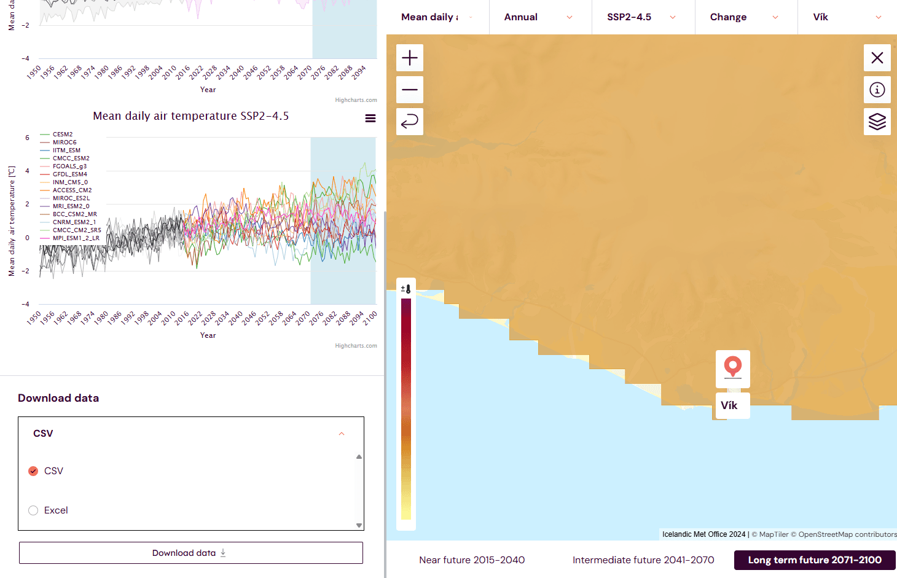This screenshot has width=897, height=578.
Task: Click the Highcharts.com credit link
Action: [356, 346]
